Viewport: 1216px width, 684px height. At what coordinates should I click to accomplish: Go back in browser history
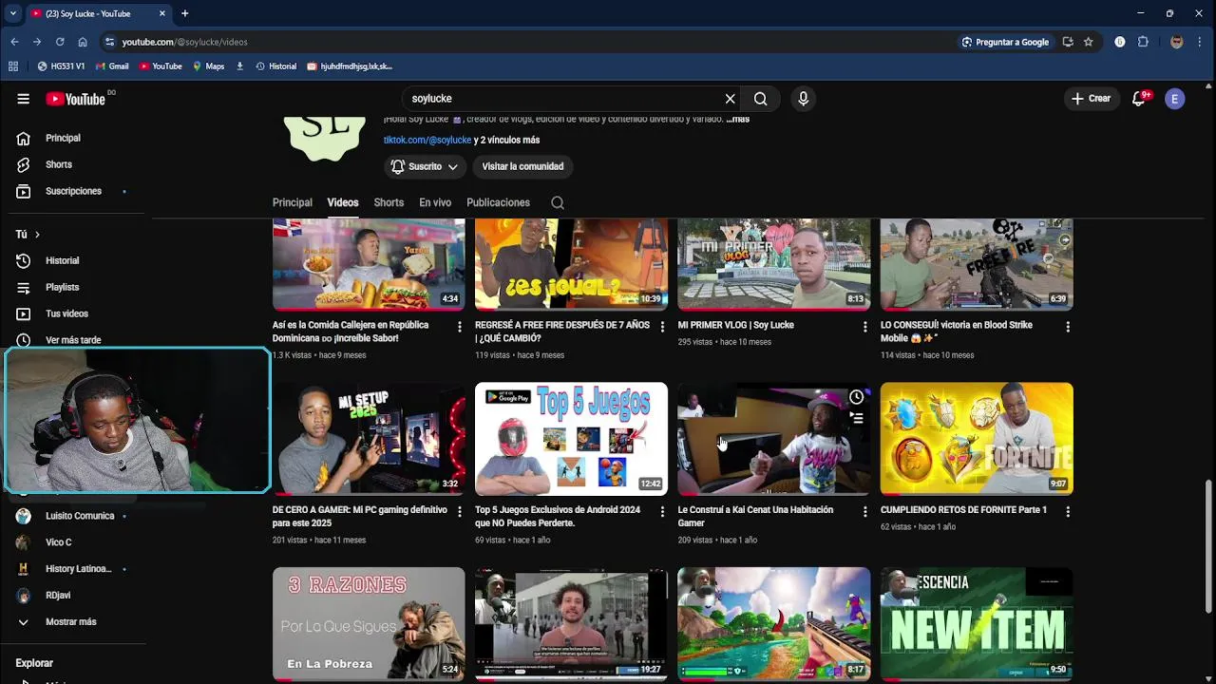click(x=14, y=42)
